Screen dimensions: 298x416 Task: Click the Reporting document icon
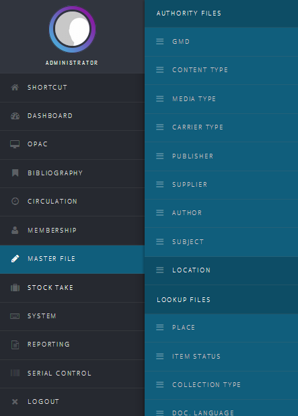15,345
